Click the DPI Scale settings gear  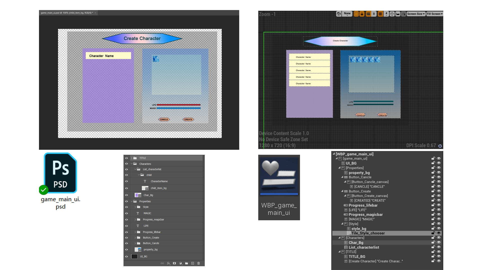click(440, 146)
